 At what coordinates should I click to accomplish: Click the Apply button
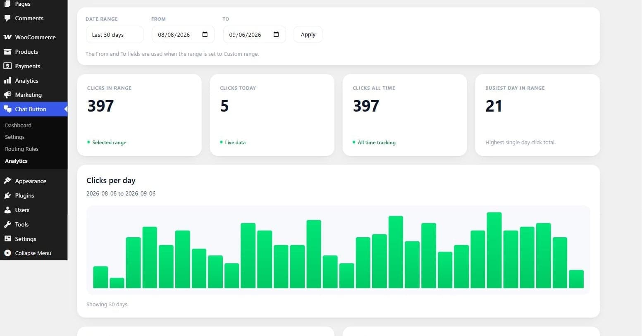coord(308,34)
